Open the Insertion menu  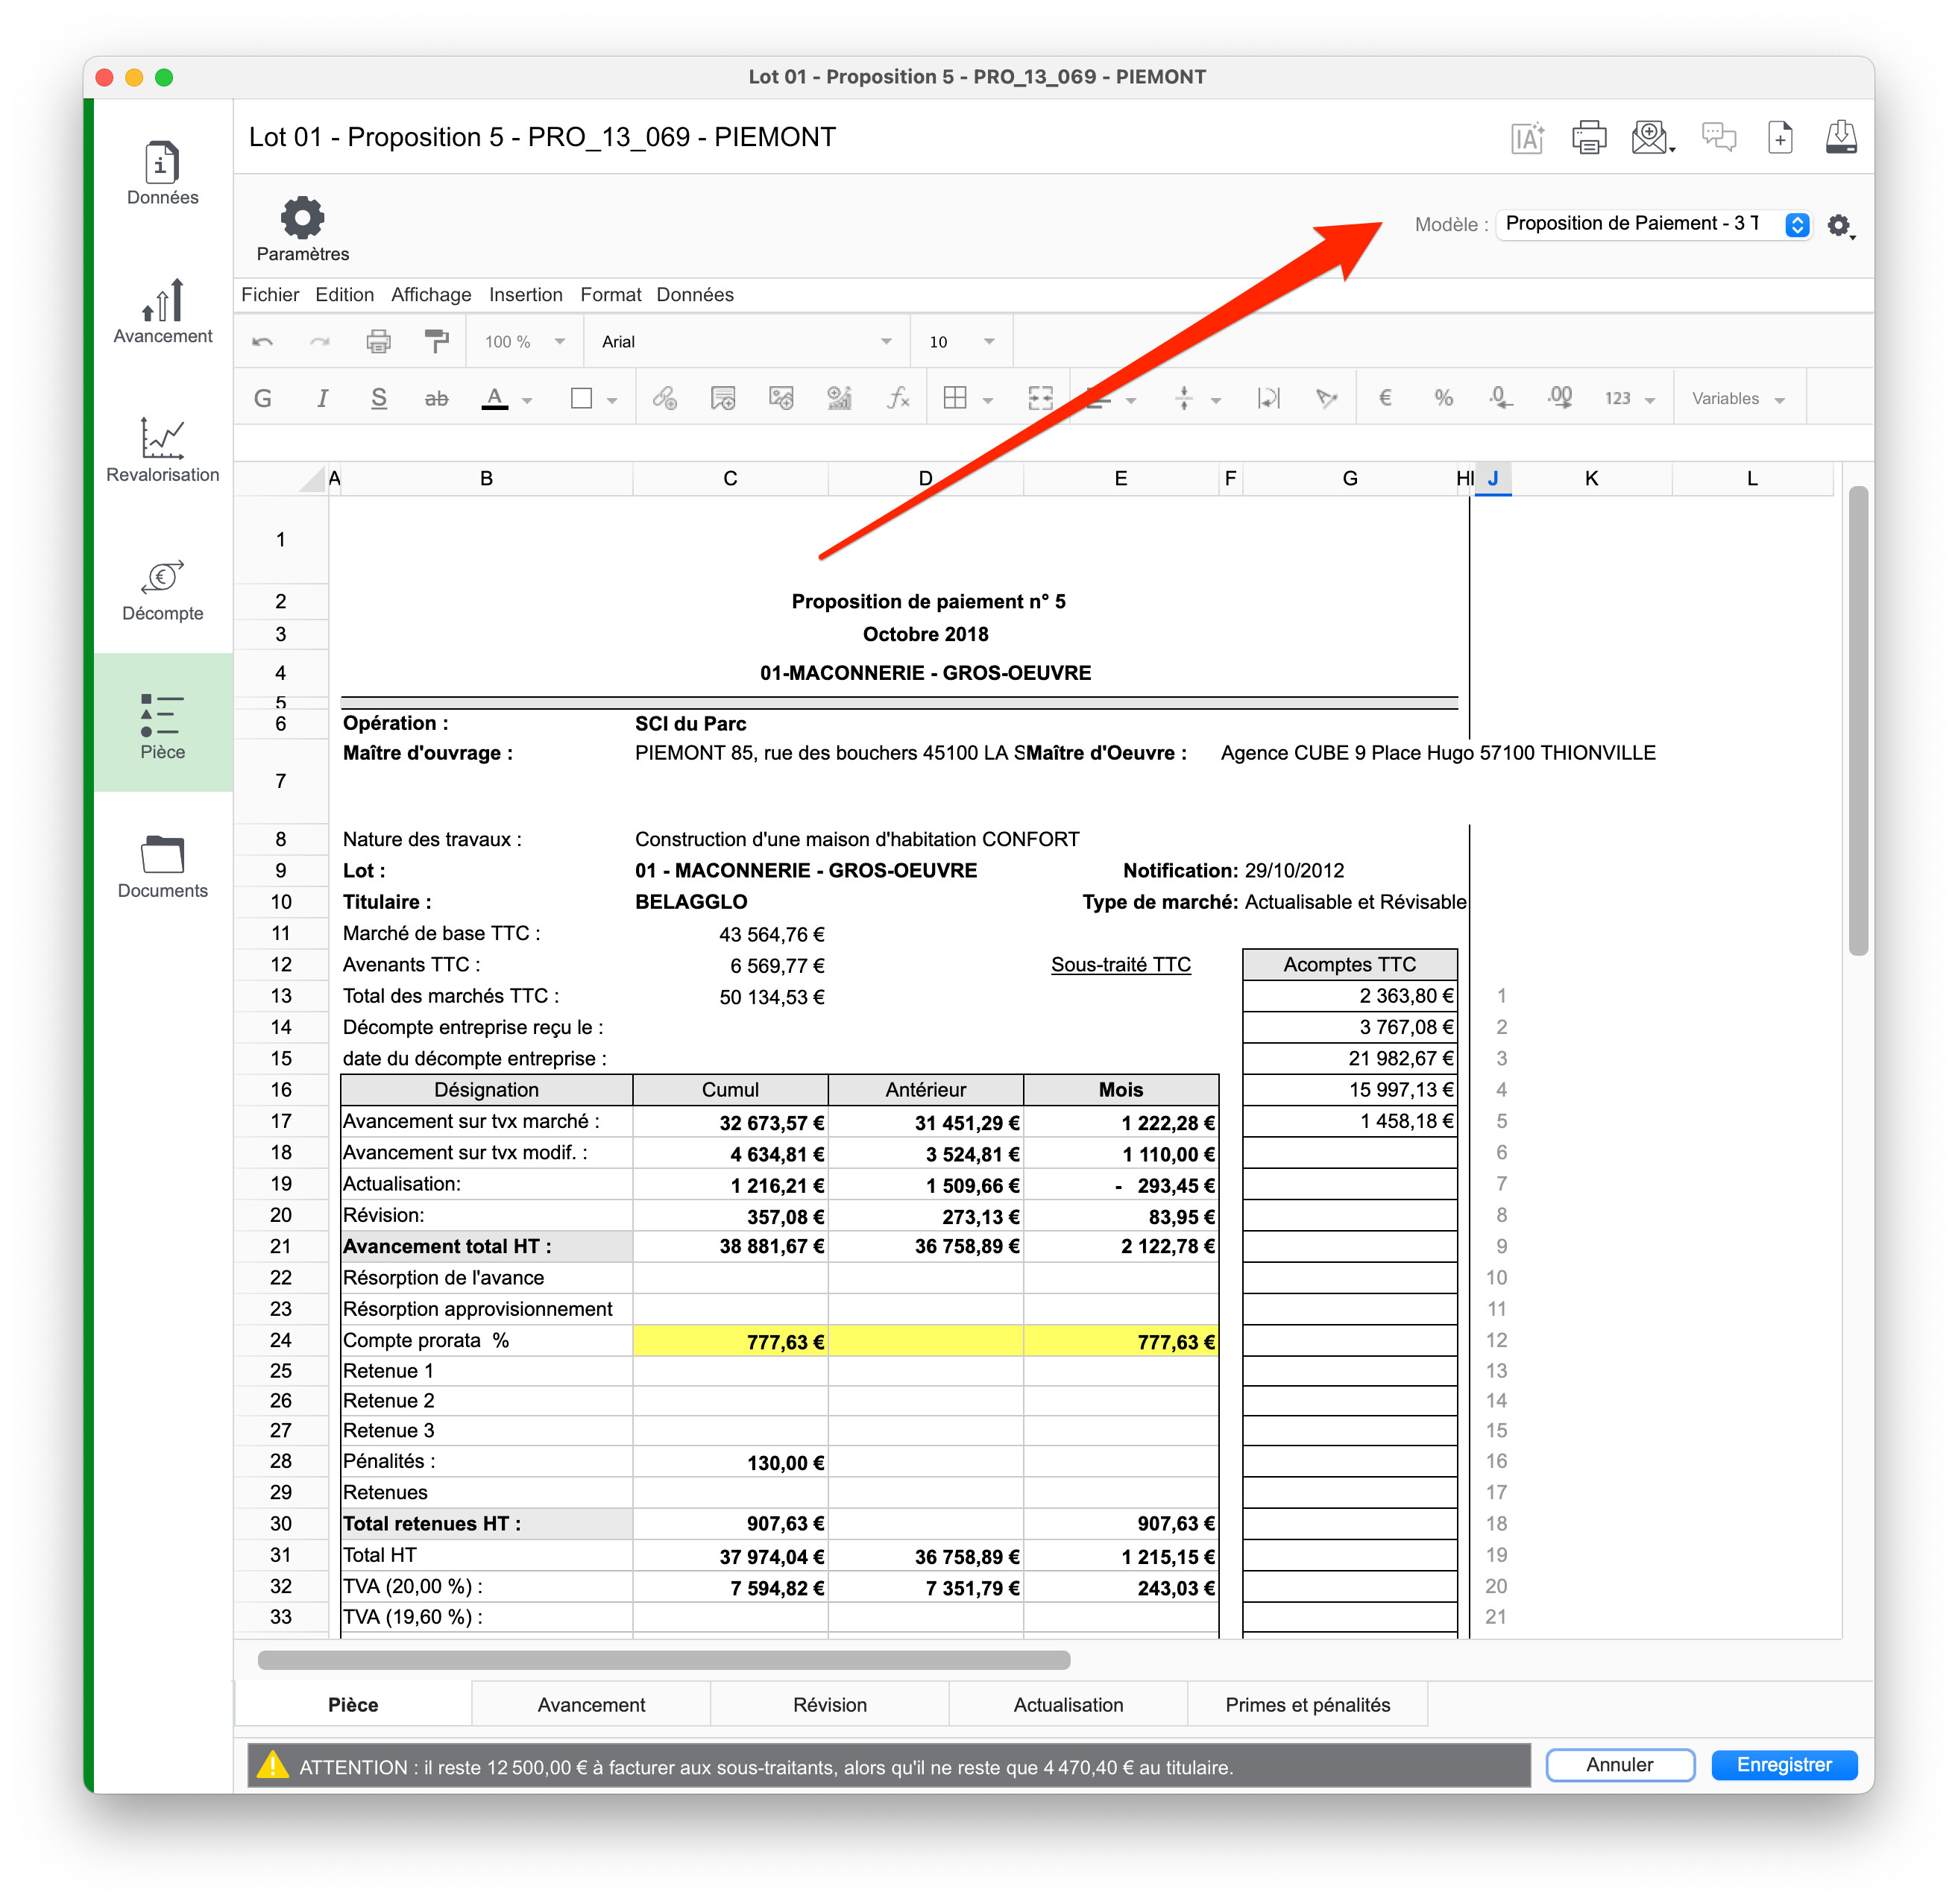[525, 295]
